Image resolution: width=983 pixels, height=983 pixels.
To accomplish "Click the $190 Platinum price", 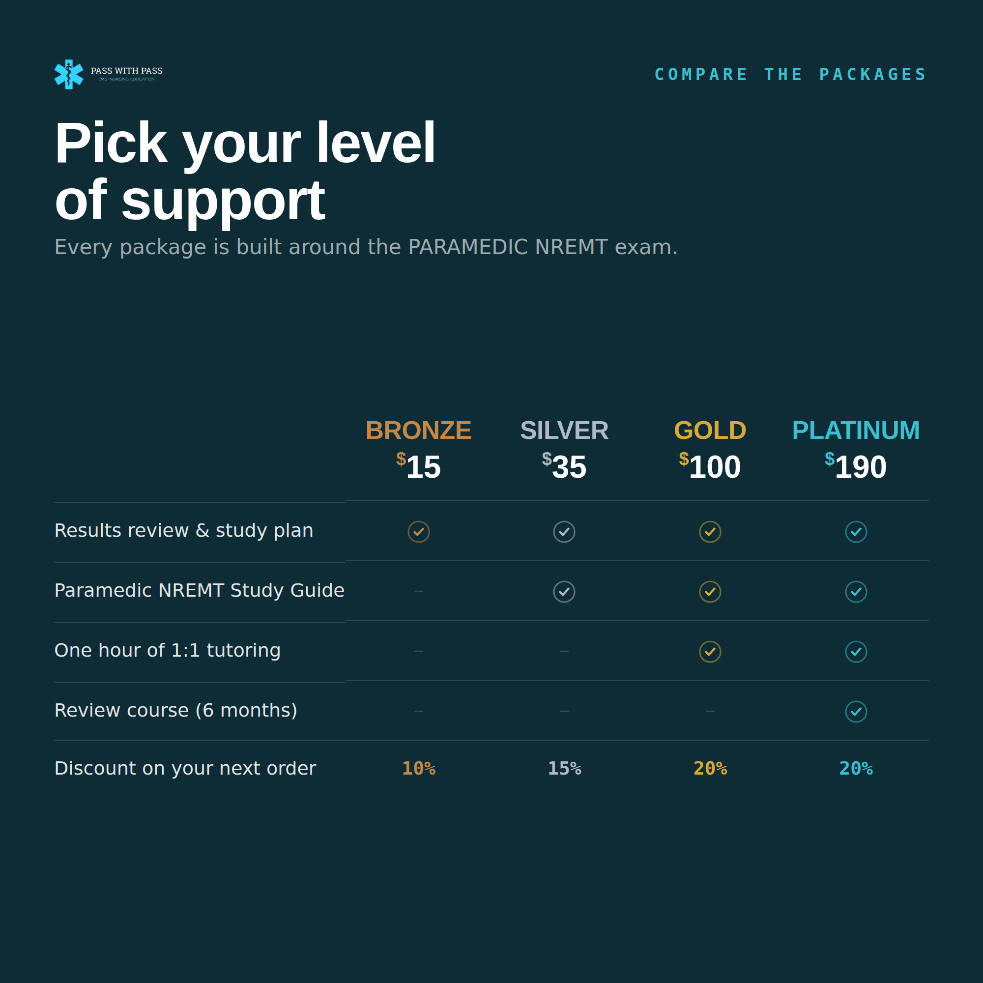I will 856,466.
